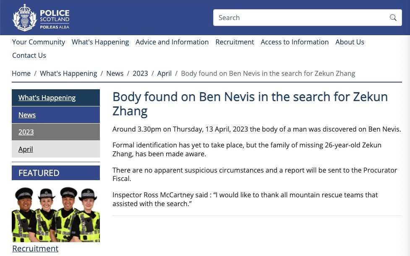The height and width of the screenshot is (256, 410).
Task: Click the 2023 breadcrumb link
Action: 140,74
